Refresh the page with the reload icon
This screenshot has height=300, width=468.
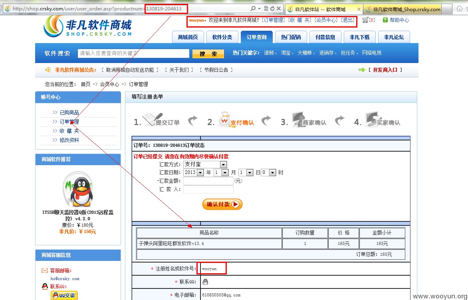point(272,9)
